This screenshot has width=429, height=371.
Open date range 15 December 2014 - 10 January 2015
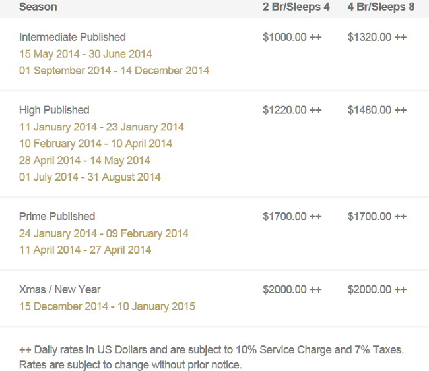(x=107, y=306)
